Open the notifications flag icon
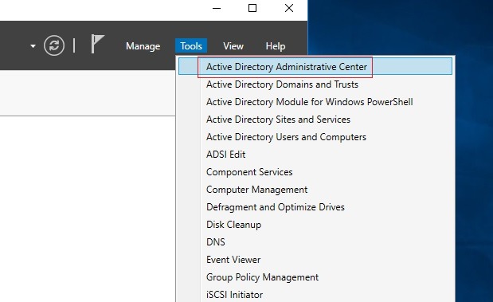 (97, 44)
